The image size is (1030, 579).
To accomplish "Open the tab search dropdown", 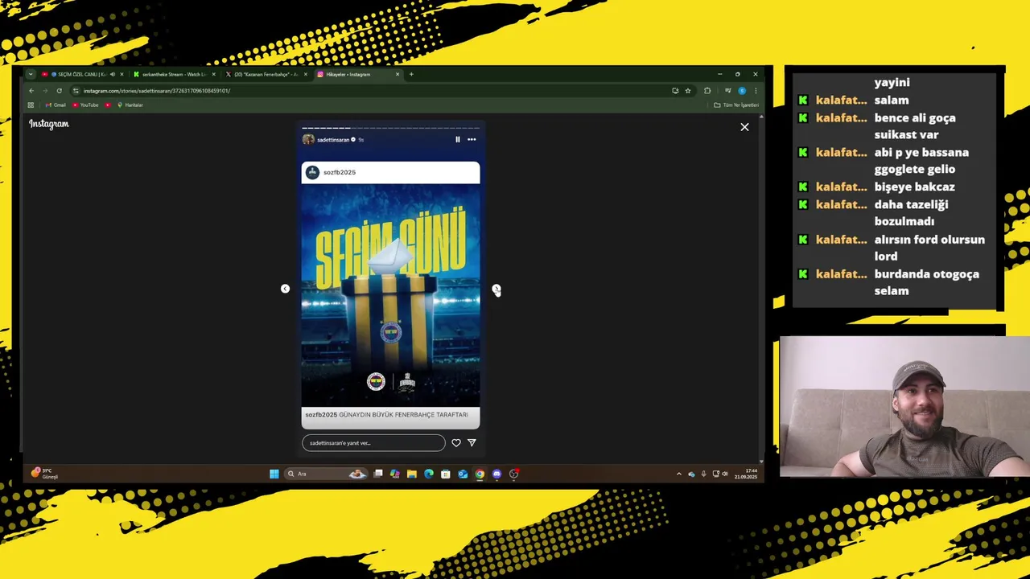I will tap(31, 74).
